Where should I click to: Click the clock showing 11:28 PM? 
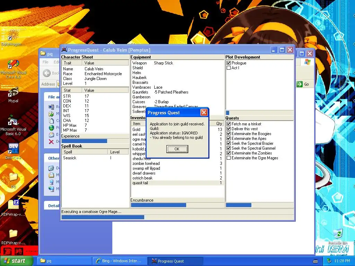click(342, 261)
